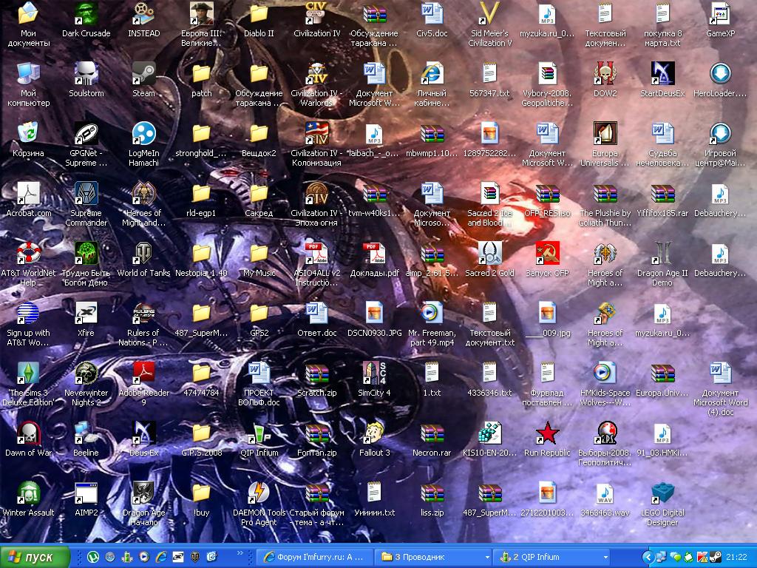Select the Dark Crusade game icon
This screenshot has width=757, height=568.
pos(86,14)
